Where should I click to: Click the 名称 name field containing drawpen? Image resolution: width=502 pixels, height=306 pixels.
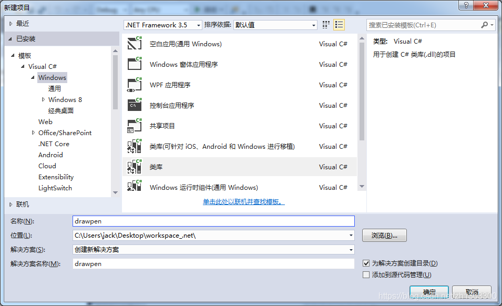213,221
